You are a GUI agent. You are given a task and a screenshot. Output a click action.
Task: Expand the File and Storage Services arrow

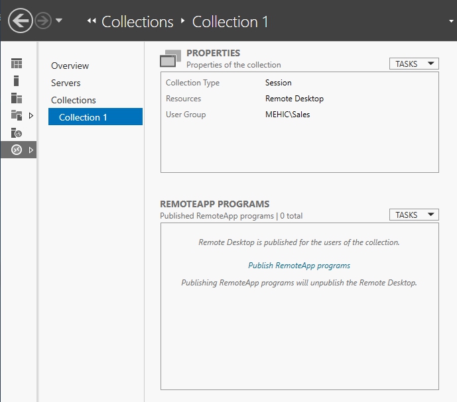[x=31, y=115]
